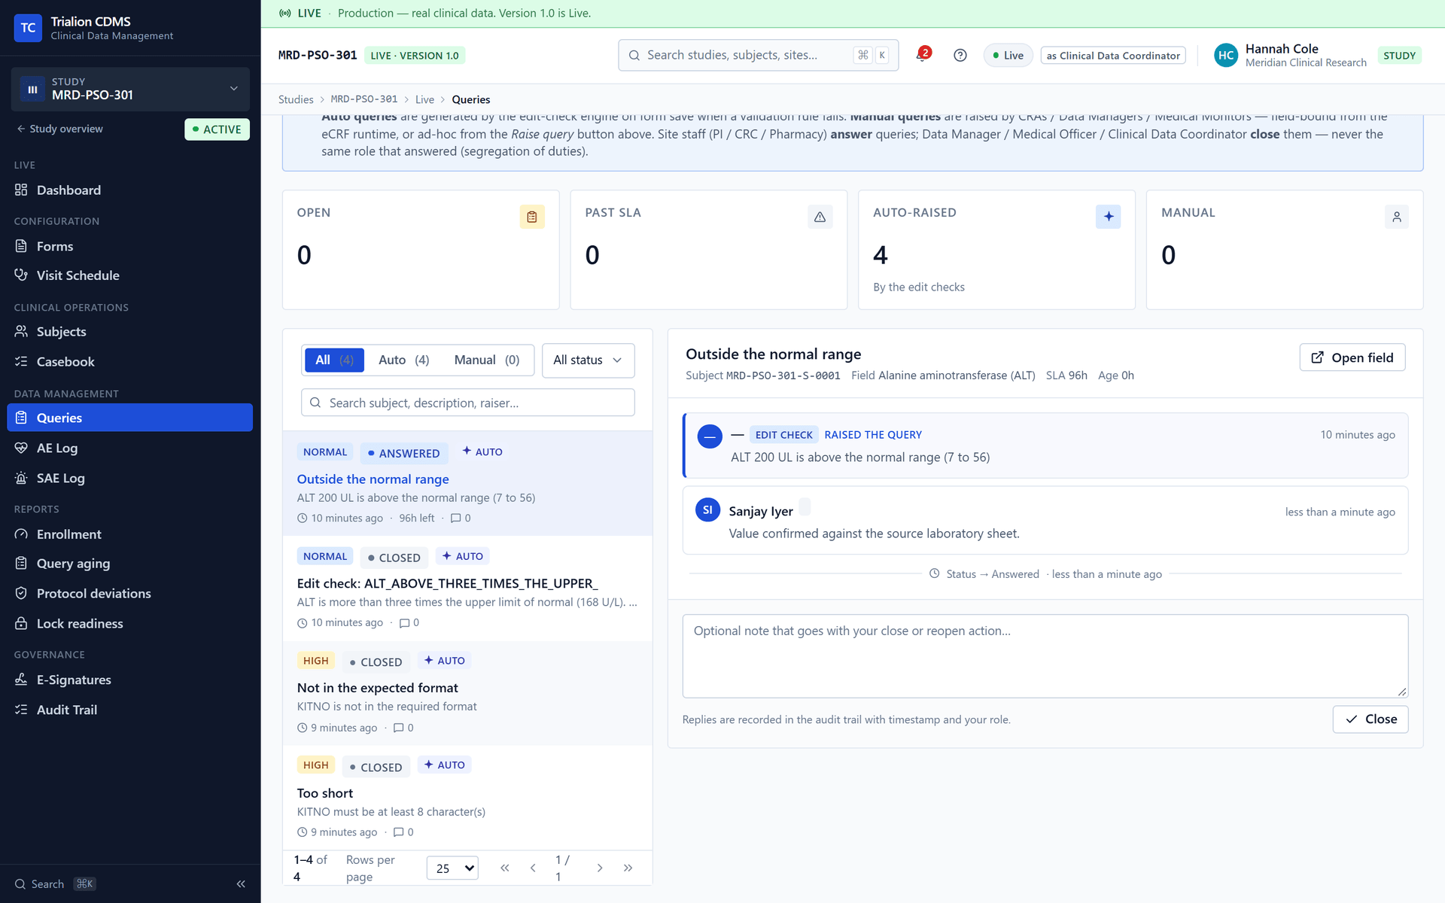
Task: Click the Manual card person icon
Action: coord(1396,217)
